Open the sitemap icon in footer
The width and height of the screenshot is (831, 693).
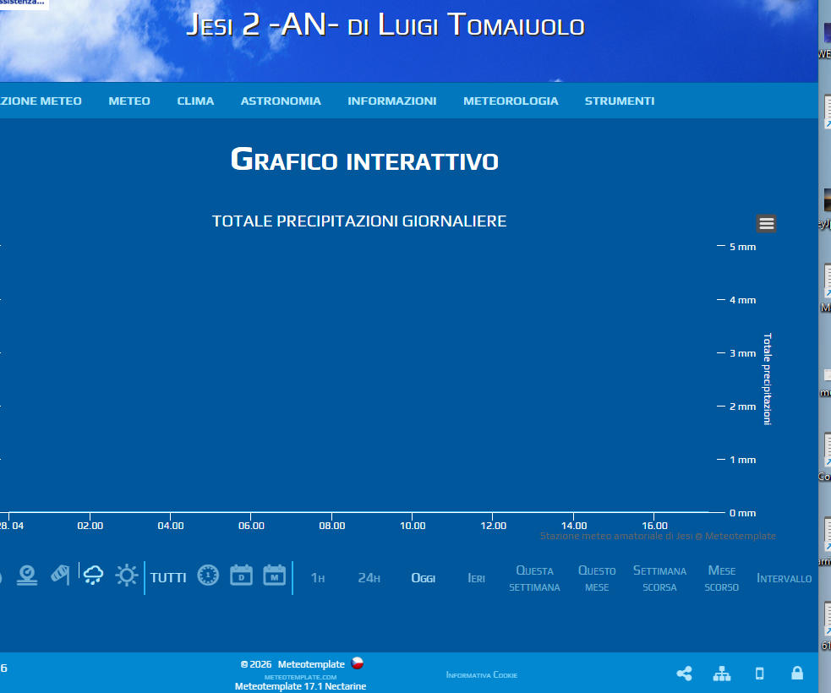722,674
